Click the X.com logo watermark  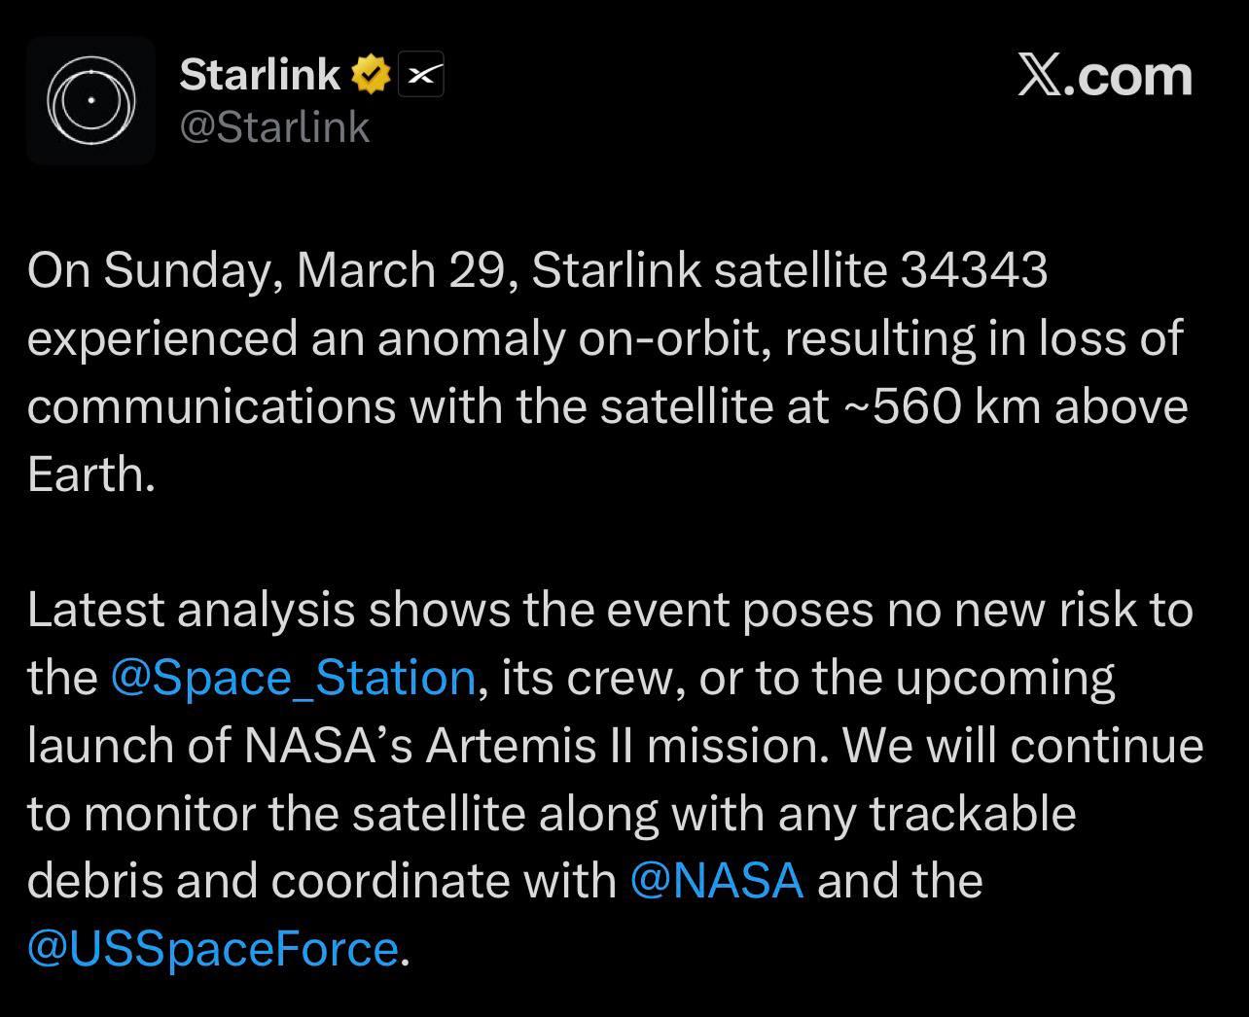[x=1104, y=76]
